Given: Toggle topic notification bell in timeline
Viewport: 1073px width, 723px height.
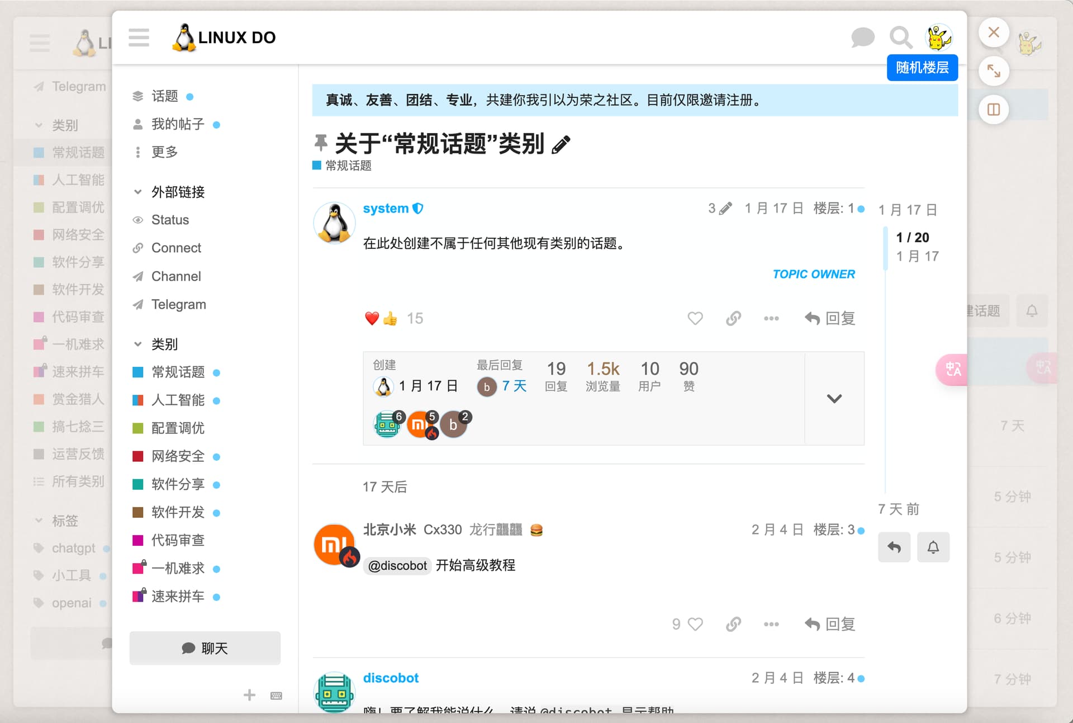Looking at the screenshot, I should tap(933, 547).
